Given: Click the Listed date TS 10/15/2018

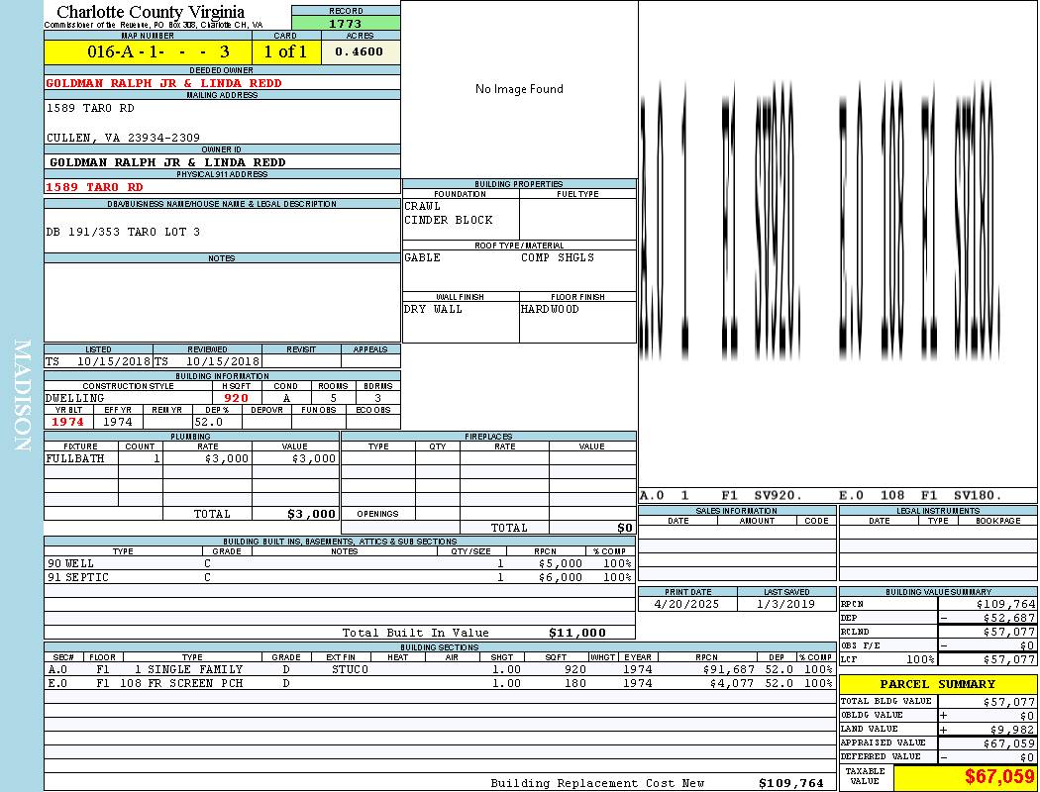Looking at the screenshot, I should [98, 361].
